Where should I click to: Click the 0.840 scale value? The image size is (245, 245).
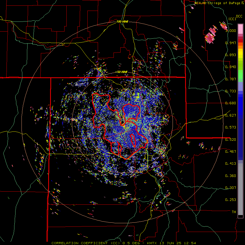coord(231,67)
